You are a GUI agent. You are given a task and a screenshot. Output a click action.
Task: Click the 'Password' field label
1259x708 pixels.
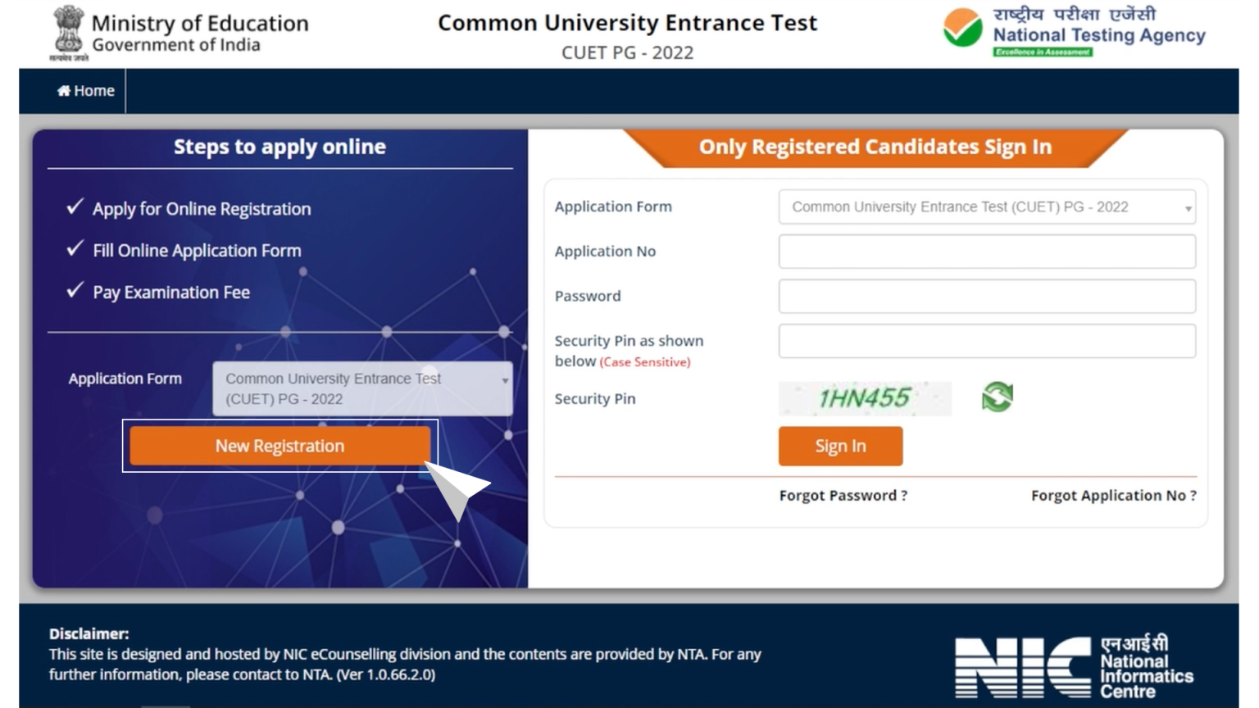pos(588,296)
